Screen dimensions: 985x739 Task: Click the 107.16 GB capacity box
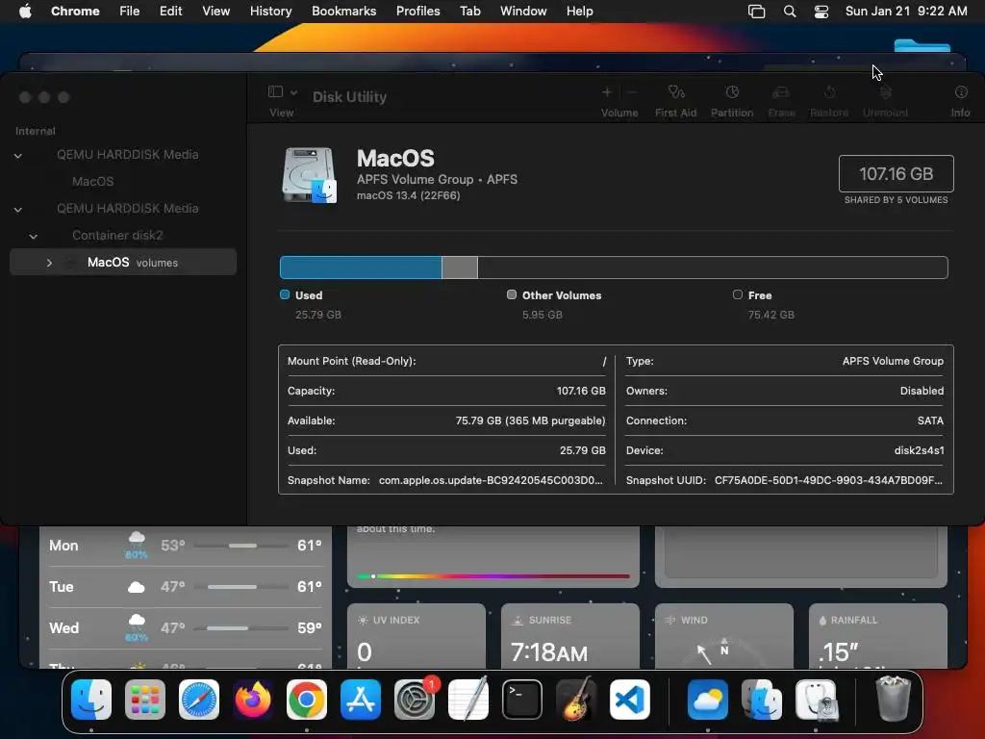point(896,173)
